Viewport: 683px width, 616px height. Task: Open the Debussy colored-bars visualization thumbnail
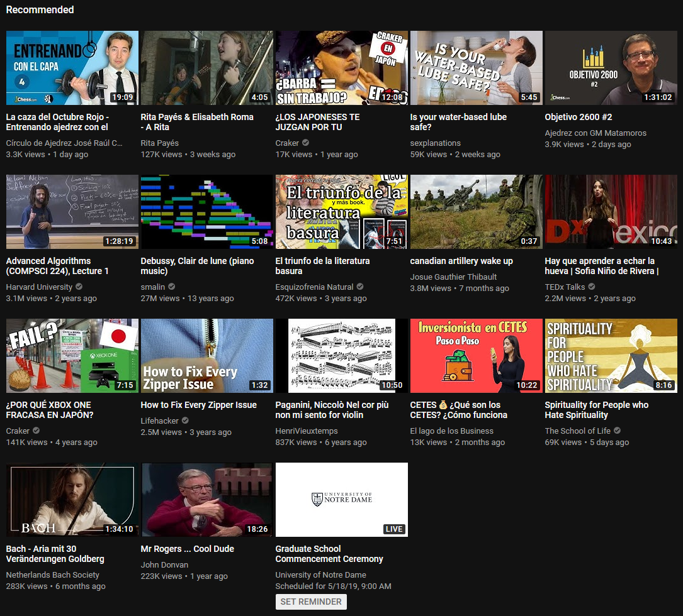click(x=207, y=212)
